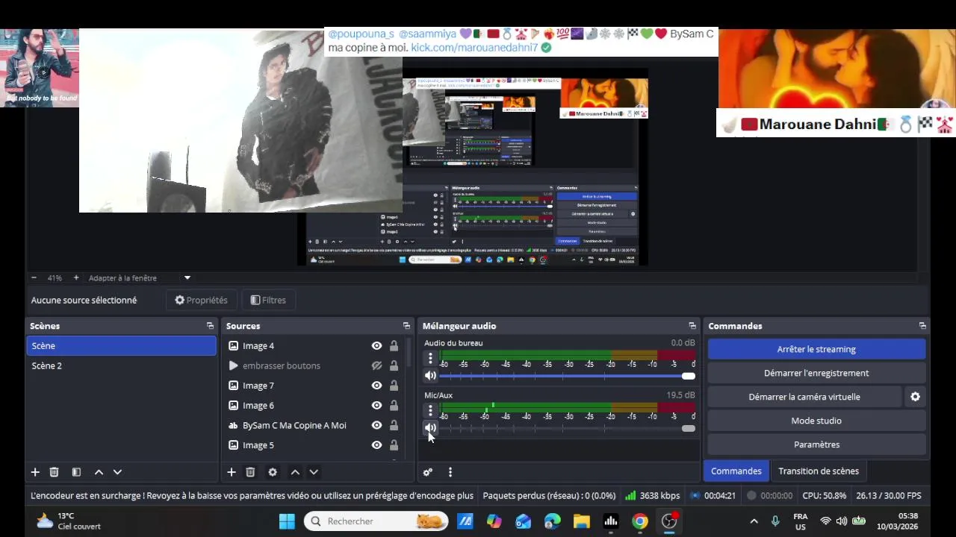This screenshot has height=537, width=956.
Task: Move the scene down with the arrow
Action: click(x=117, y=472)
